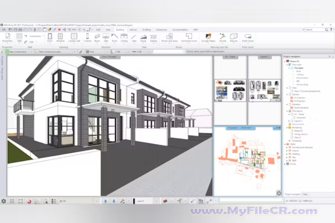This screenshot has width=335, height=223.
Task: Pick the Stair tool
Action: click(x=134, y=37)
